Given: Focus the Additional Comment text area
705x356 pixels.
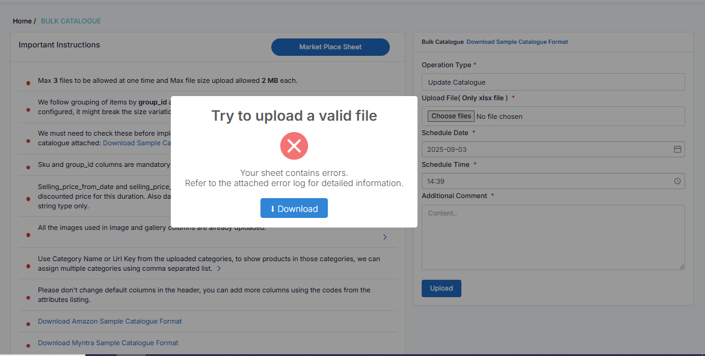Looking at the screenshot, I should click(x=553, y=237).
